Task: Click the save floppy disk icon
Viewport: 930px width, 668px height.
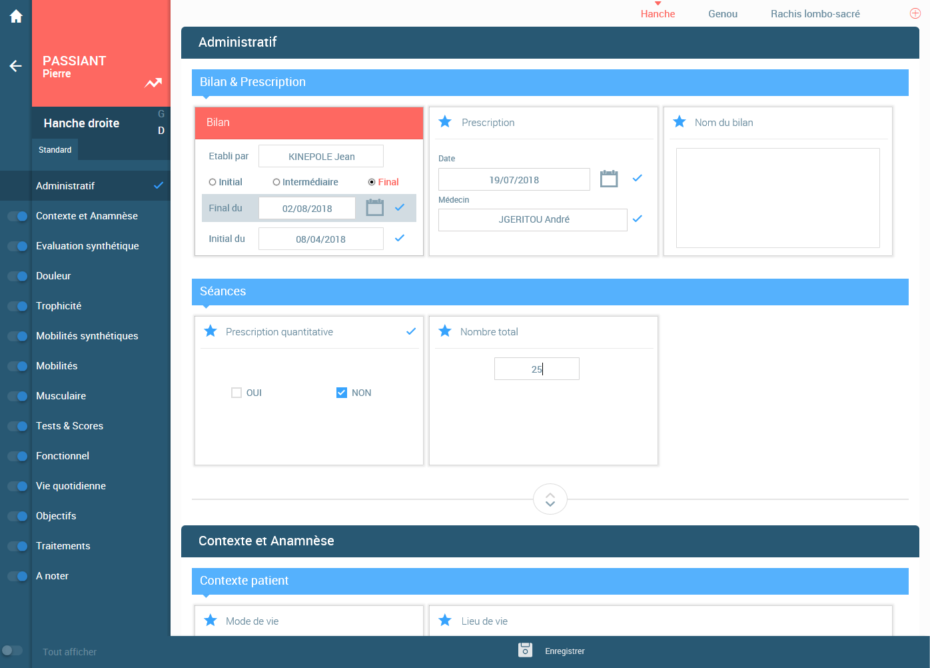Action: pyautogui.click(x=526, y=650)
